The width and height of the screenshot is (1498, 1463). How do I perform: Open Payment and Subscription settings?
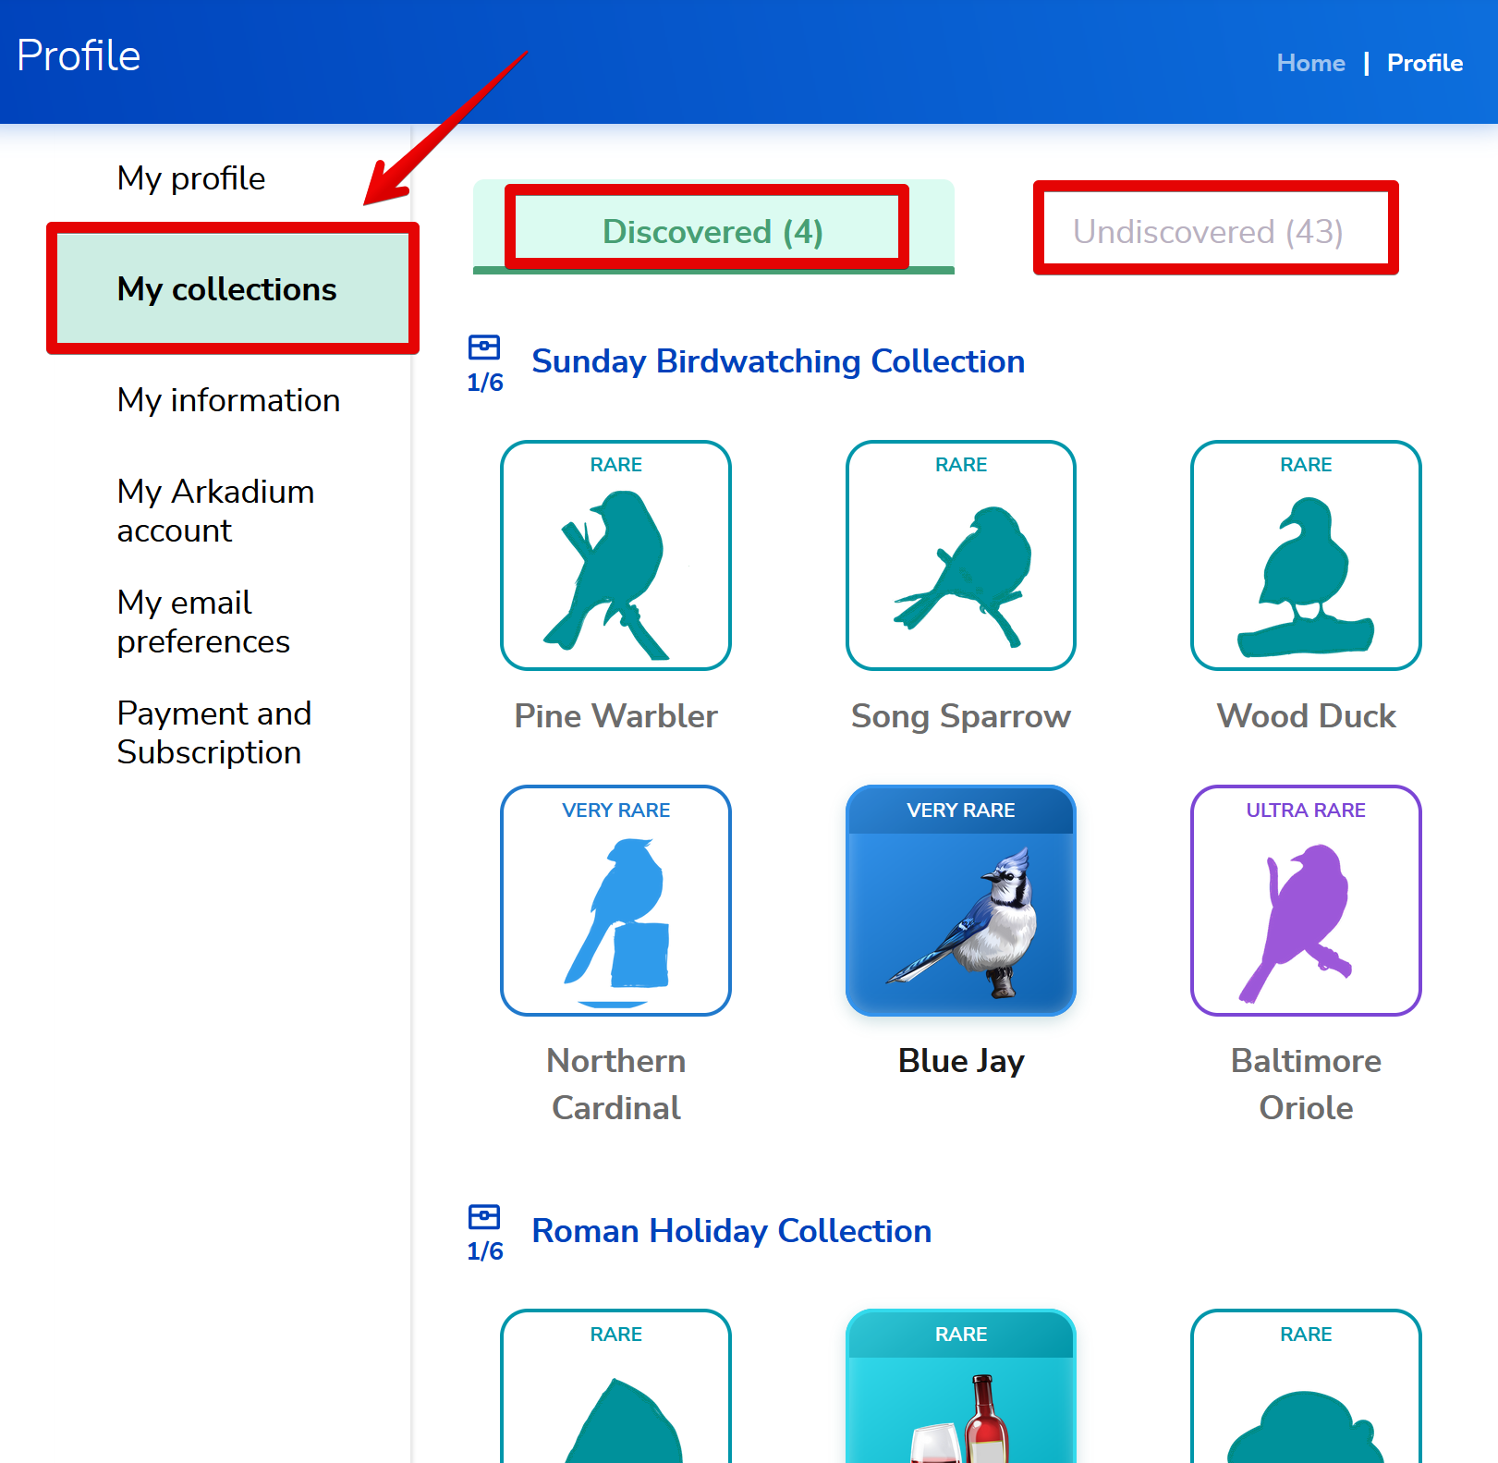coord(213,733)
